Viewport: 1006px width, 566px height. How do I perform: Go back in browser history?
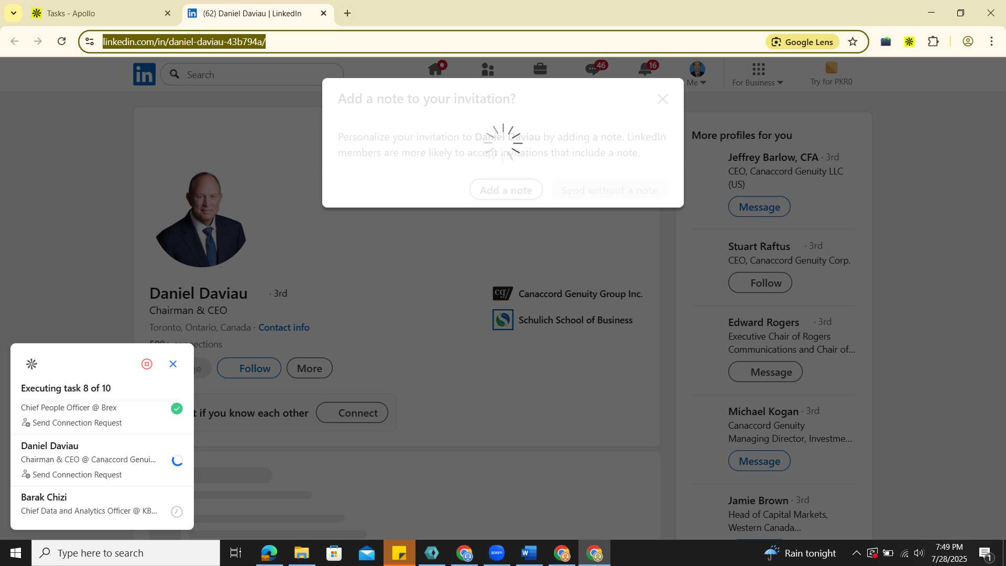point(15,41)
